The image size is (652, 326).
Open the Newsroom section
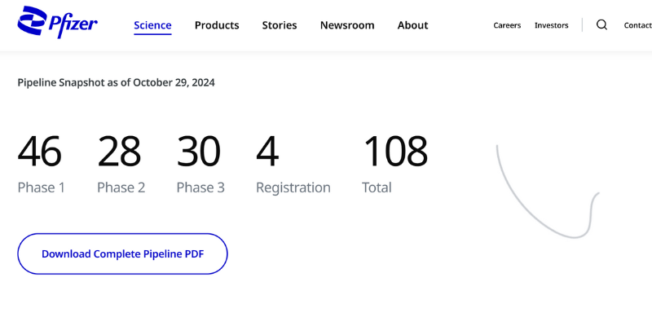(x=347, y=25)
